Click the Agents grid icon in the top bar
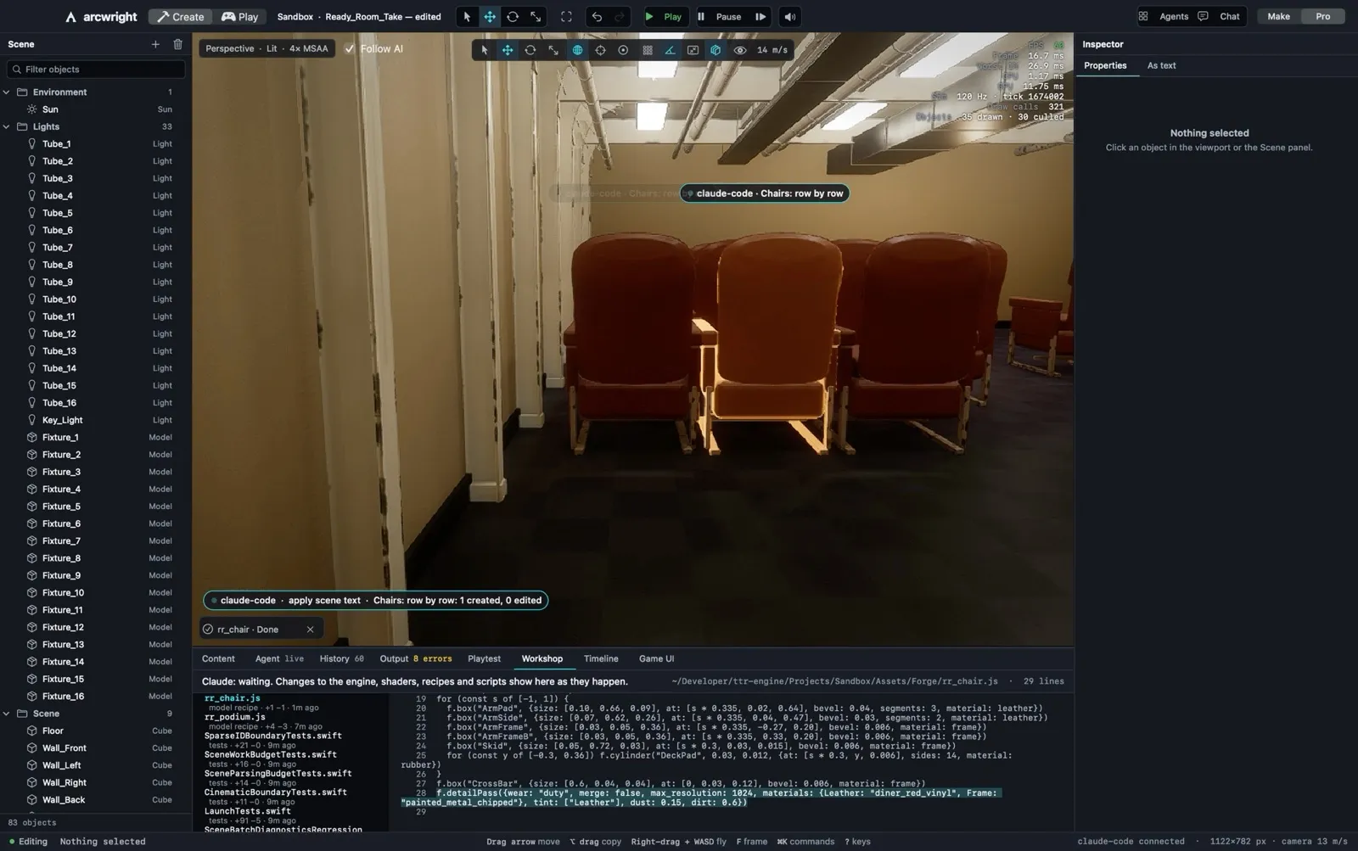This screenshot has height=851, width=1358. (1143, 16)
